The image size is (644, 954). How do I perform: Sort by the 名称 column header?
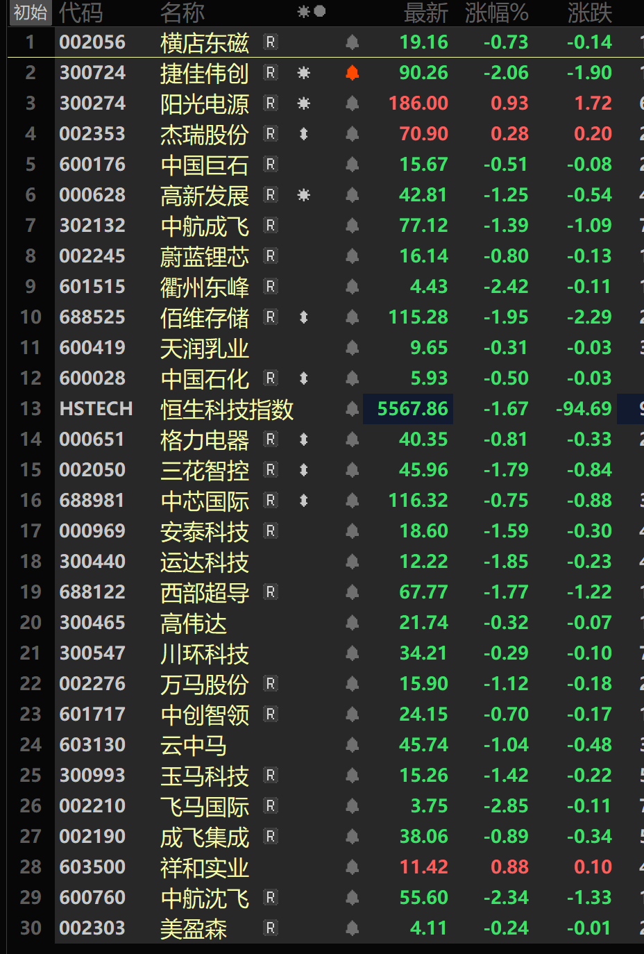point(183,12)
